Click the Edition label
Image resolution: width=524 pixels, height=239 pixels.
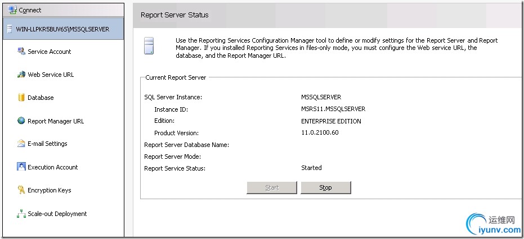(x=164, y=121)
